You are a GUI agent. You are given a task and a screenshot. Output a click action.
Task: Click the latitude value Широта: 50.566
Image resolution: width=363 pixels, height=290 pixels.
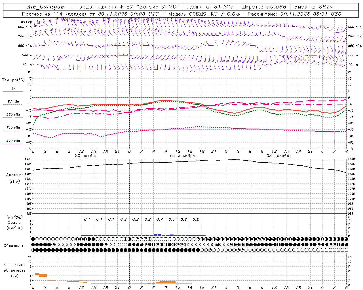point(264,7)
